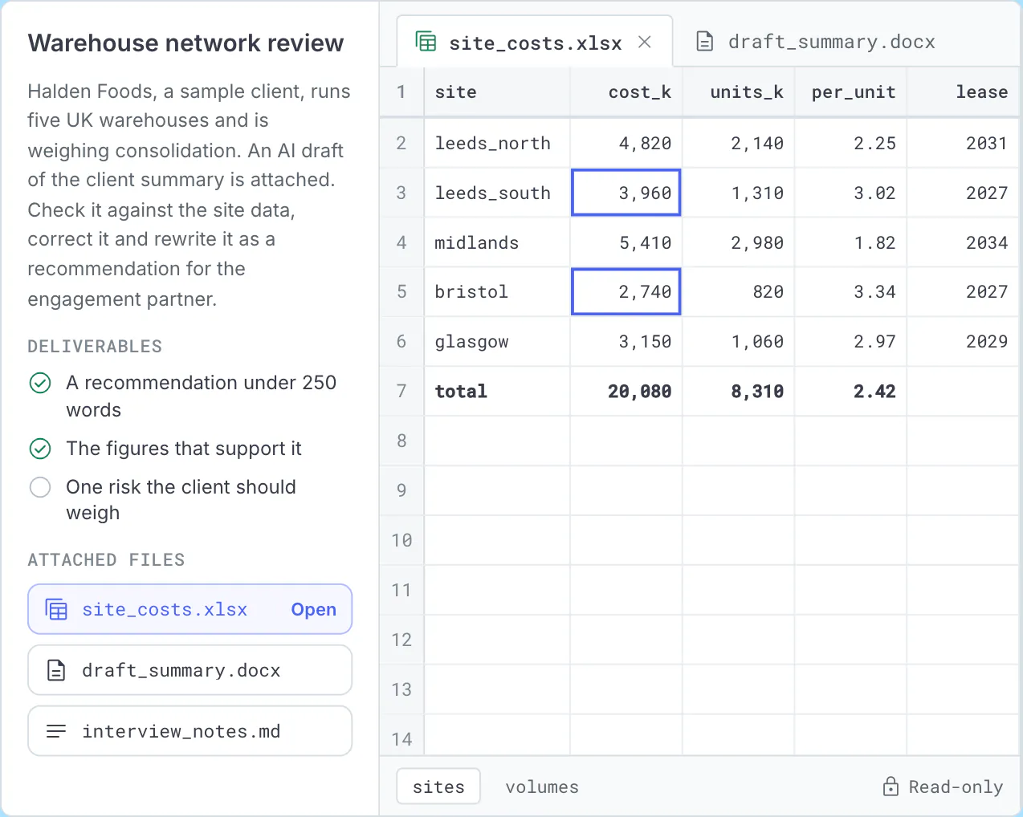Image resolution: width=1023 pixels, height=817 pixels.
Task: Select row number 7 header
Action: [x=401, y=391]
